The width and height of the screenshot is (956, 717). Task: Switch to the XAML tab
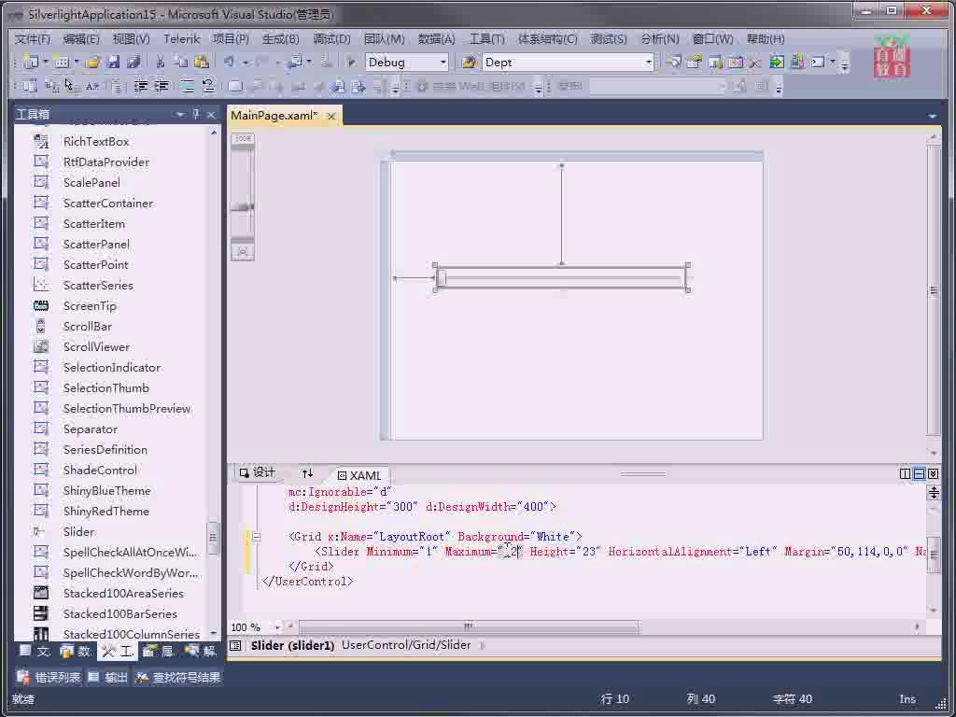coord(359,475)
